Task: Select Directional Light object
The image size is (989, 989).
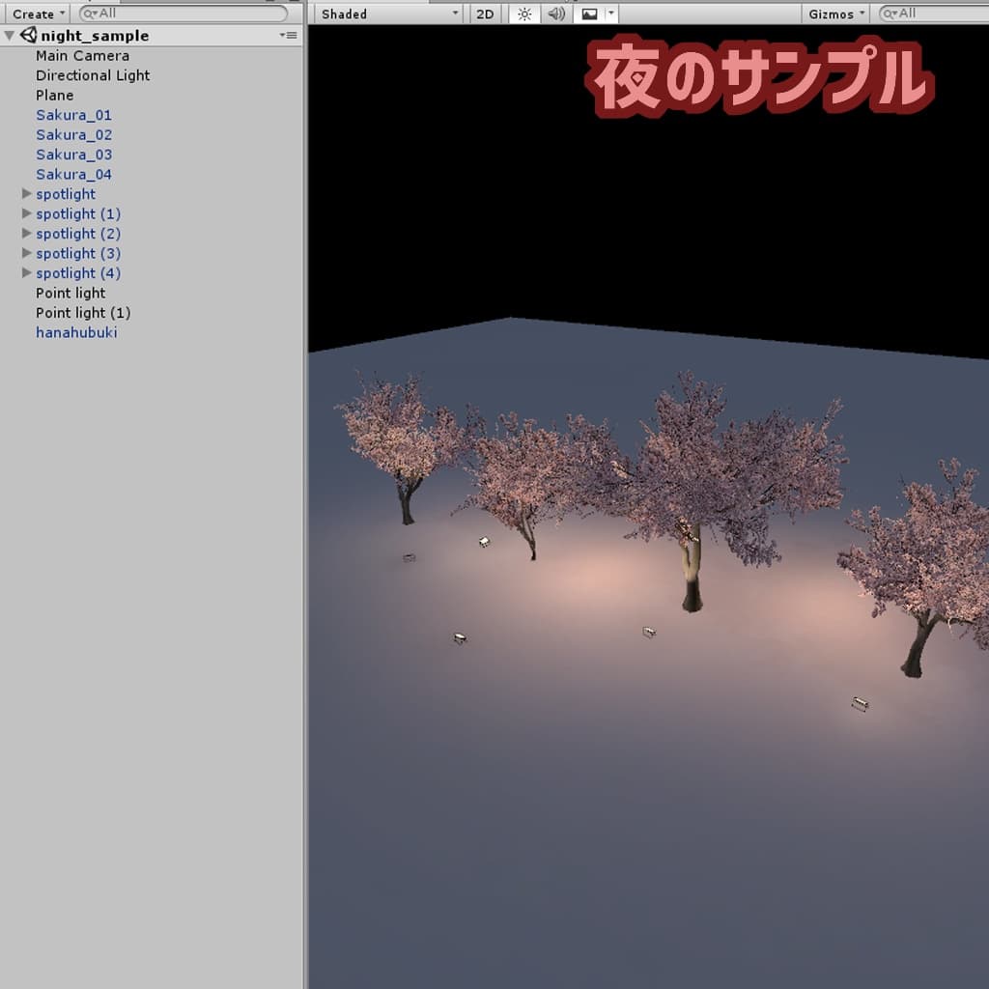Action: point(93,75)
